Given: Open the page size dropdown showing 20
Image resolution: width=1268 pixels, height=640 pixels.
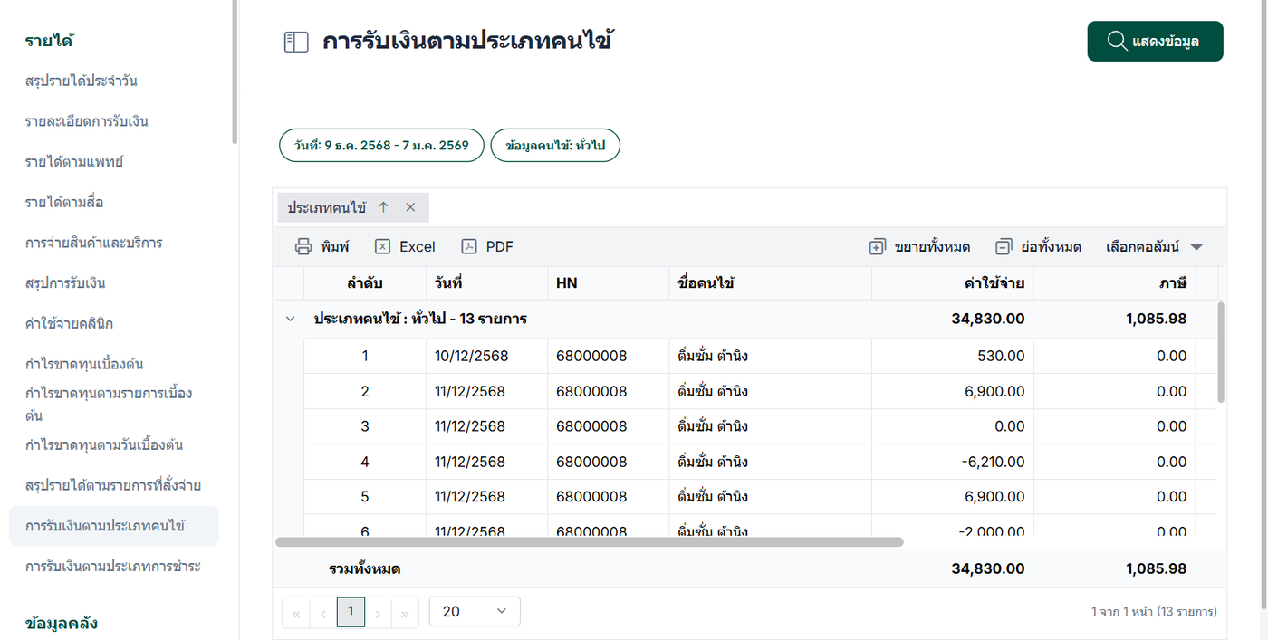Looking at the screenshot, I should coord(475,612).
